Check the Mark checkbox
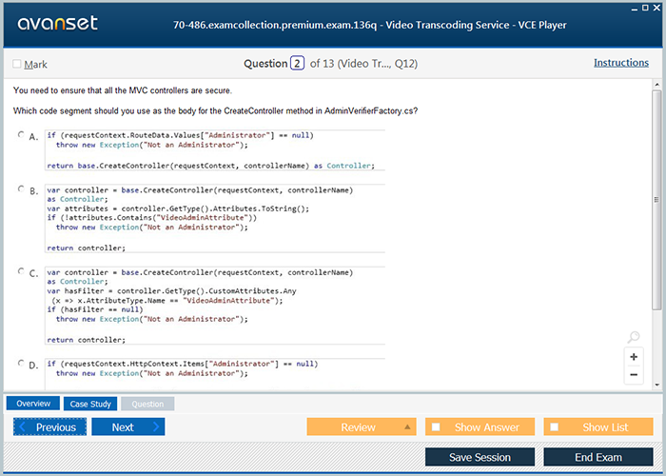666x476 pixels. coord(17,64)
